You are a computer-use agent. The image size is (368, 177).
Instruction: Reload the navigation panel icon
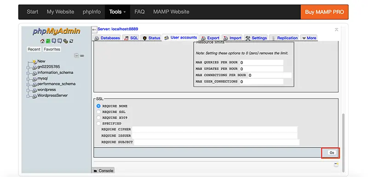coord(71,41)
